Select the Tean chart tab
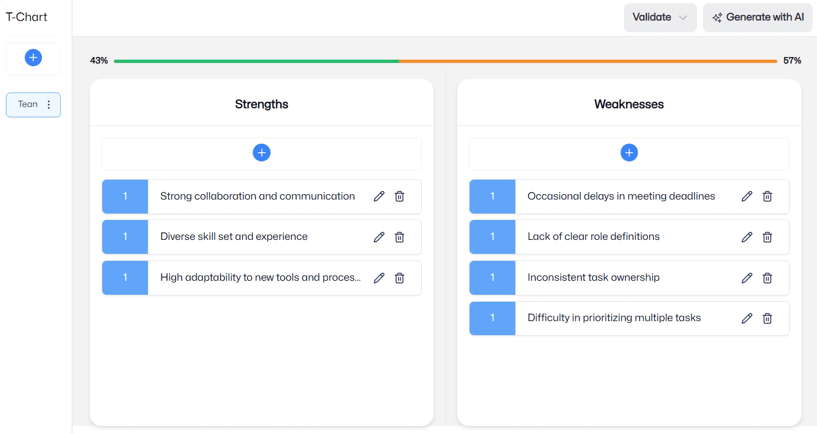This screenshot has width=817, height=433. point(28,104)
